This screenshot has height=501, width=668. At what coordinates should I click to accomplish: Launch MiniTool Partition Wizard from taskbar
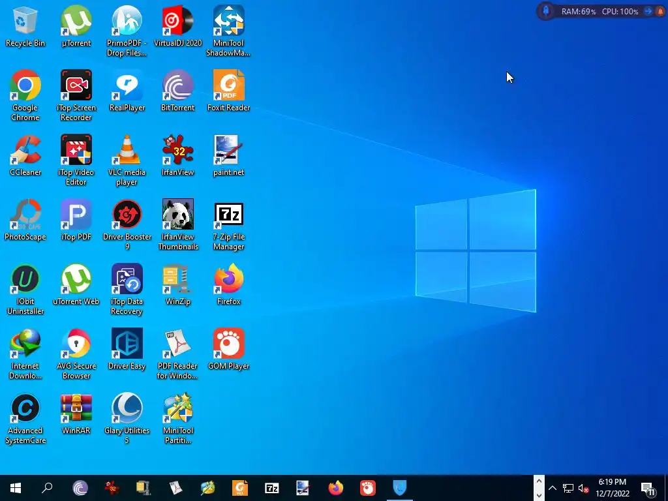point(207,488)
